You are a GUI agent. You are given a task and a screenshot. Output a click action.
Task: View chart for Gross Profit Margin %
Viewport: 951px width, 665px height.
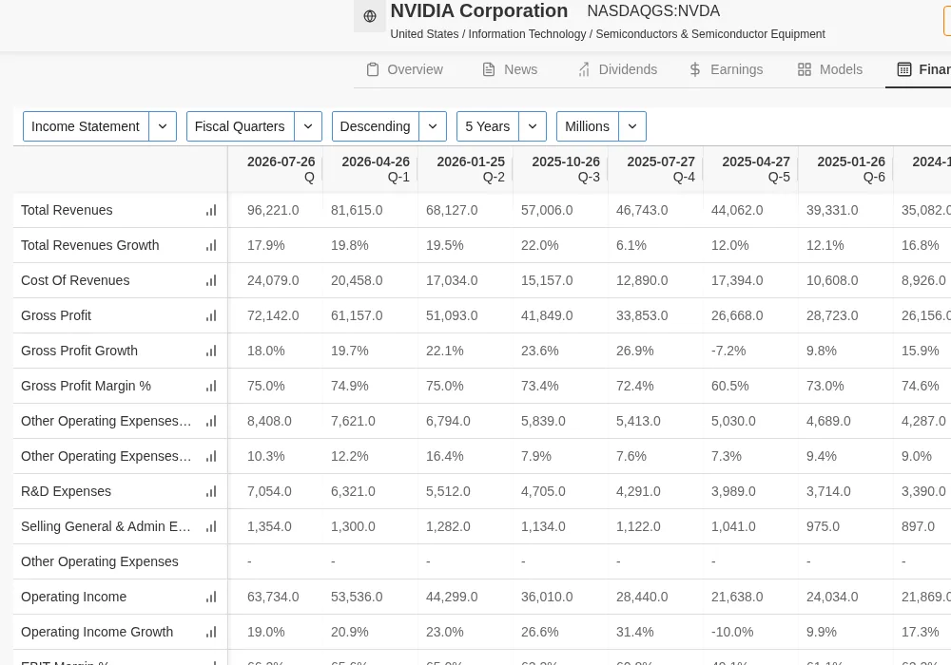click(x=211, y=386)
